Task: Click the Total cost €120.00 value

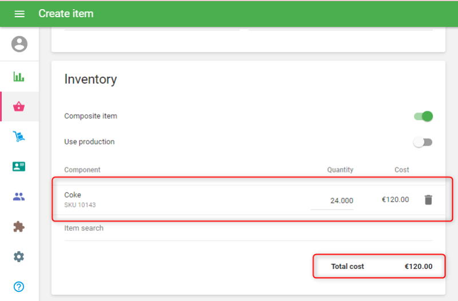Action: tap(418, 267)
